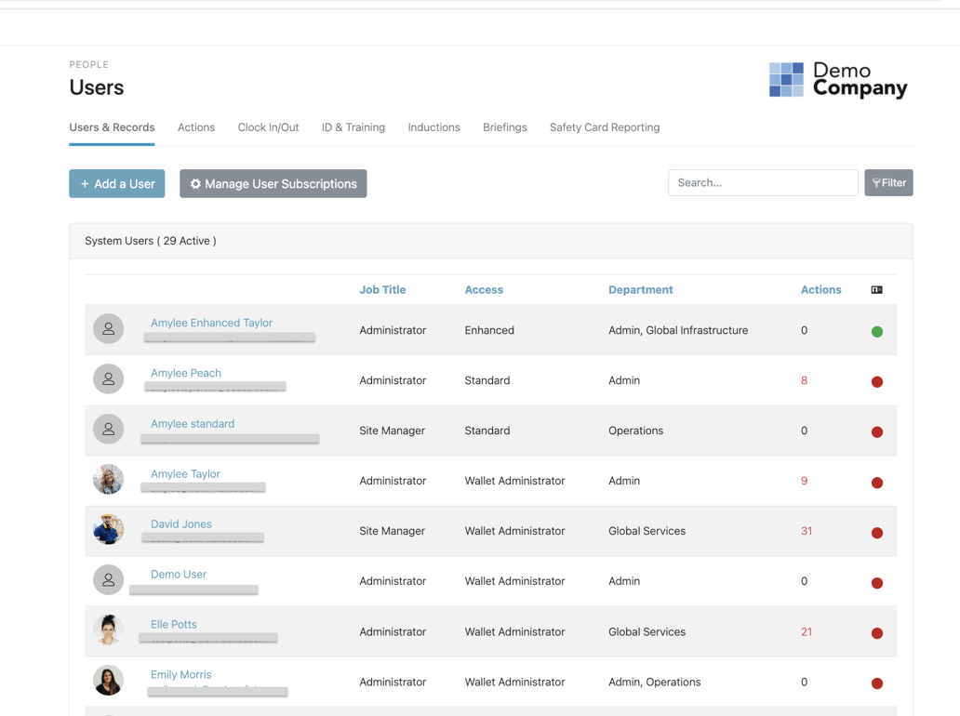The image size is (960, 716).
Task: Open Manage User Subscriptions
Action: tap(273, 183)
